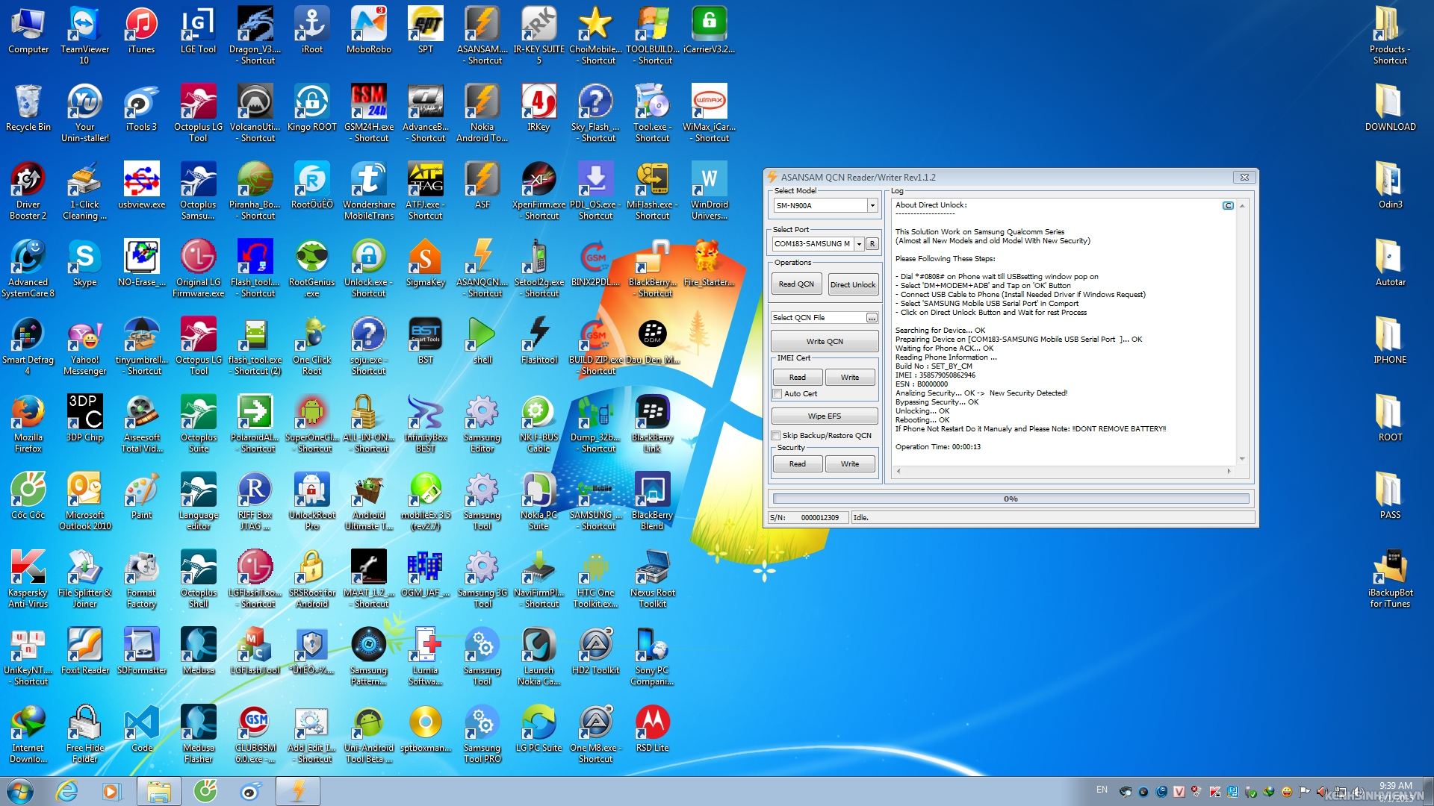Image resolution: width=1434 pixels, height=806 pixels.
Task: Select the RIFF Box JTAG icon
Action: coord(255,500)
